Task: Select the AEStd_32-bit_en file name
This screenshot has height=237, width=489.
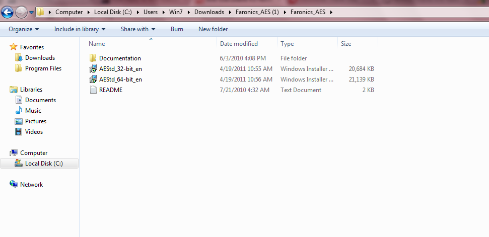Action: pos(120,69)
